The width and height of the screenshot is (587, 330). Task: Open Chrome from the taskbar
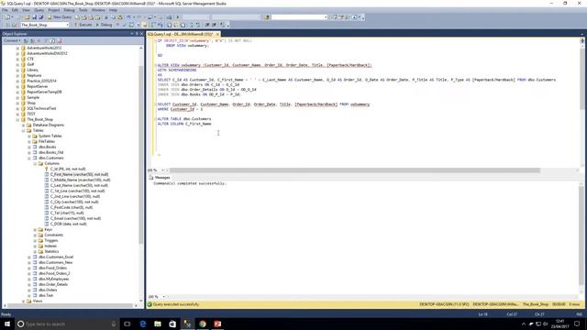click(203, 324)
